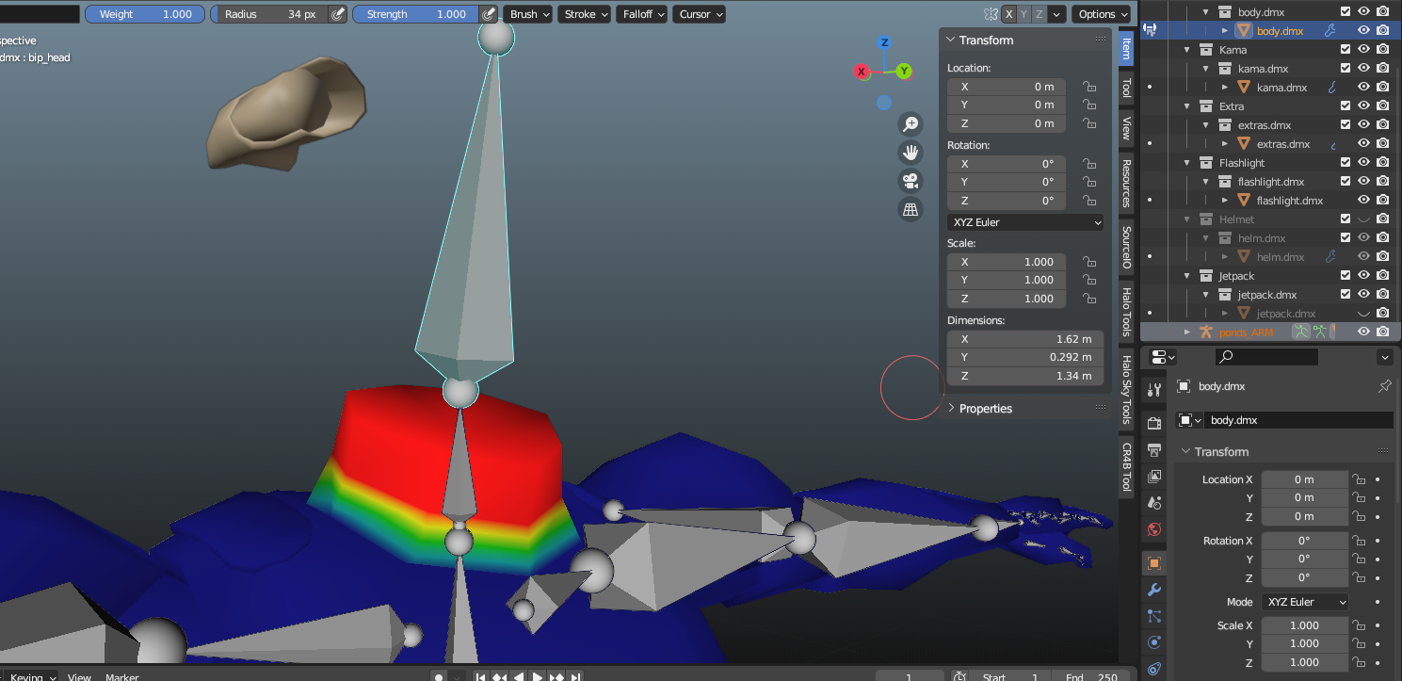Uncheck the Flashlight collection checkbox
Screen dimensions: 1402x681
click(1346, 162)
